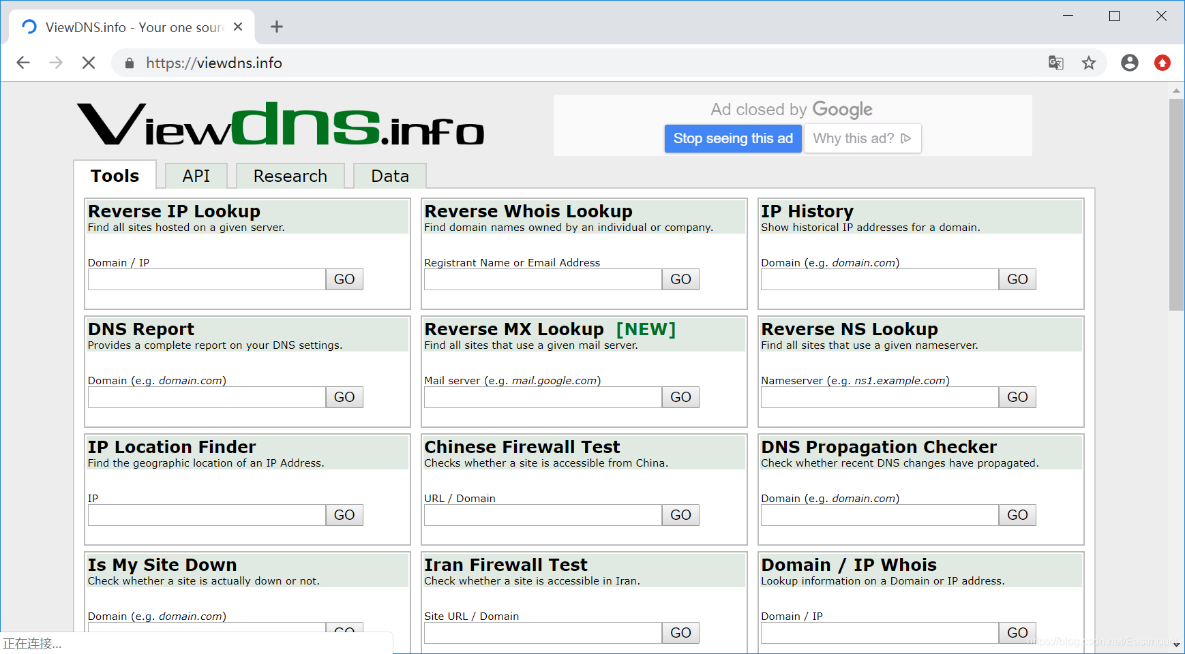Click GO for Reverse Whois Lookup

tap(680, 279)
